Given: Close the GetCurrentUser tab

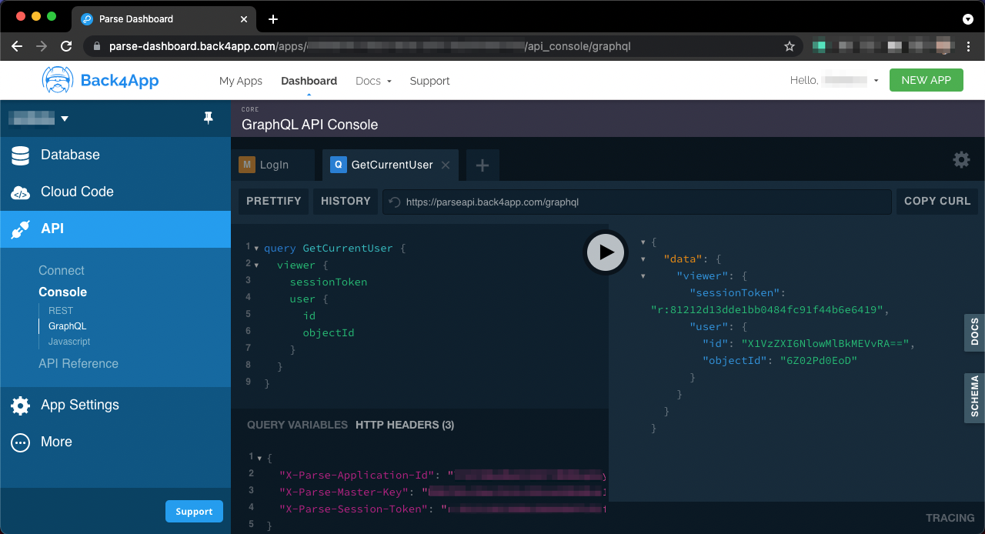Looking at the screenshot, I should [446, 165].
